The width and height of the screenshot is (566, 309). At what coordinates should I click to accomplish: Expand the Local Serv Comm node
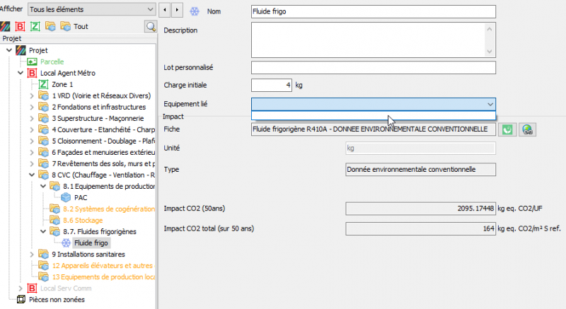click(21, 288)
